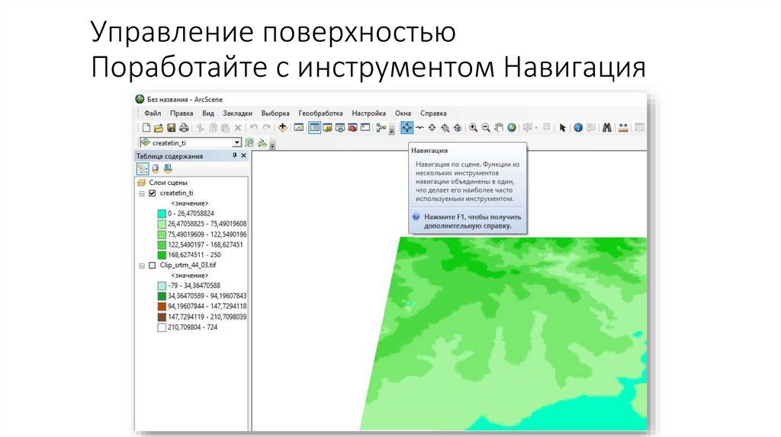Select the Navigate tool
The height and width of the screenshot is (437, 781).
click(407, 128)
